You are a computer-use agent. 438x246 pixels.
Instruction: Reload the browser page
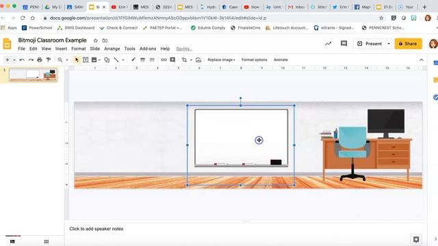click(x=23, y=18)
